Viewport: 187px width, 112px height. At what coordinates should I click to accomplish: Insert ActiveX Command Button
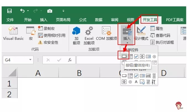pos(124,76)
